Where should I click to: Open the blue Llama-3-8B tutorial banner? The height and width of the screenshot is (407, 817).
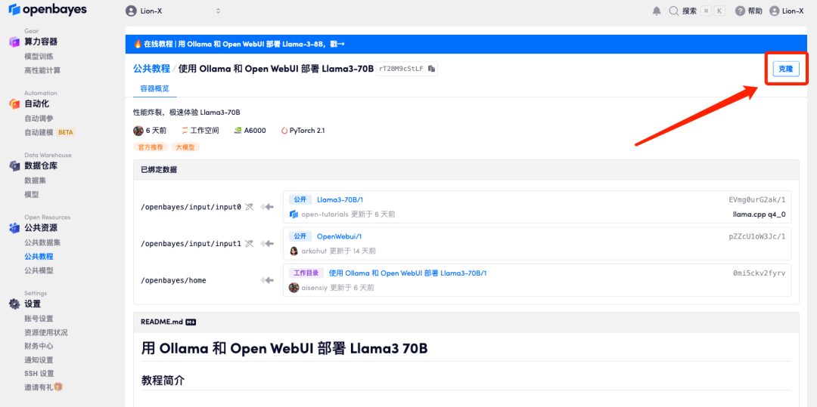(x=466, y=45)
